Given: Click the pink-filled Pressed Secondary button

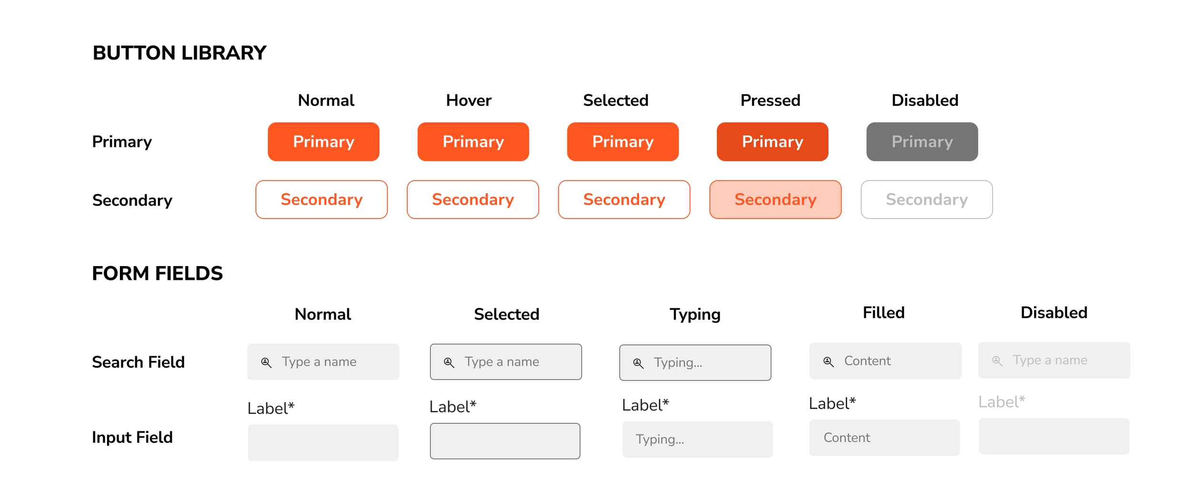Looking at the screenshot, I should click(x=775, y=200).
